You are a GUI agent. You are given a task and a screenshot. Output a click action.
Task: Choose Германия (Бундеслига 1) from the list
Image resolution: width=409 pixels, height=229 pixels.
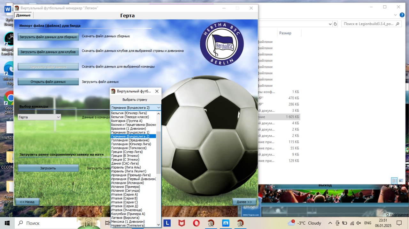[133, 132]
